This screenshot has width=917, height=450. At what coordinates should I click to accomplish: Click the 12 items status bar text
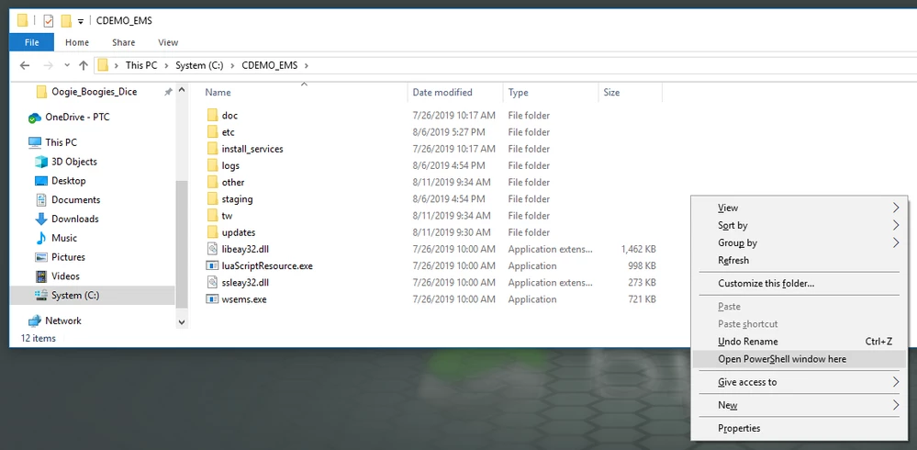38,338
